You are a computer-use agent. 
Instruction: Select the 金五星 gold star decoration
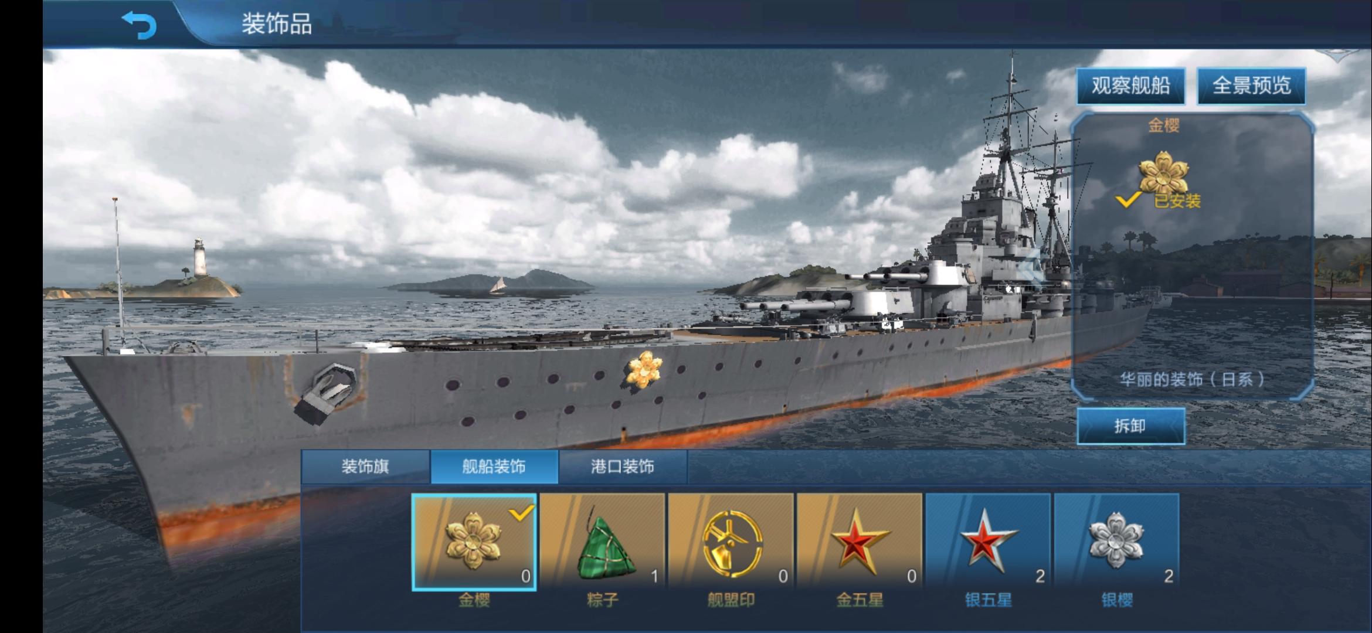tap(860, 542)
